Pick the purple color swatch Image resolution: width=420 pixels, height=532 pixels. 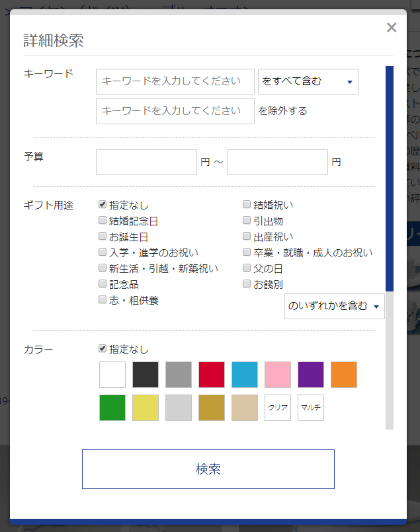311,375
